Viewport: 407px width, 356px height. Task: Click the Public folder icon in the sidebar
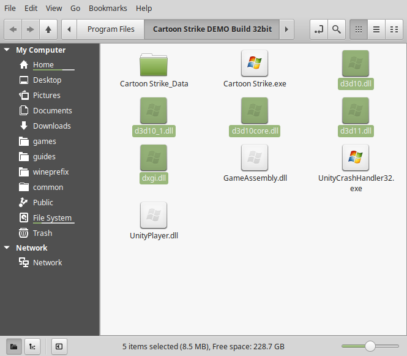click(x=24, y=202)
